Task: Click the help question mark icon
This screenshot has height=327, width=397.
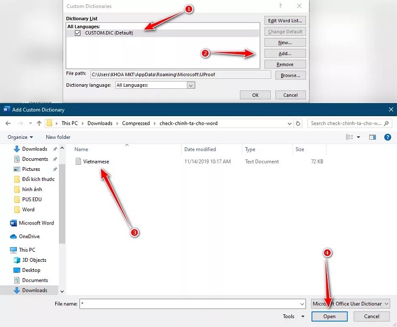Action: pos(388,137)
